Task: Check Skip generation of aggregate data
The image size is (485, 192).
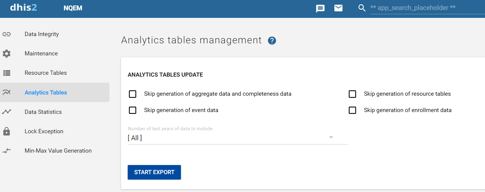Action: [133, 94]
